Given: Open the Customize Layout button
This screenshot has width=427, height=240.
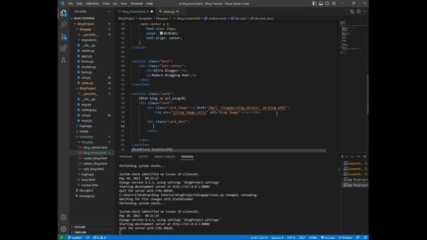Looking at the screenshot, I should [x=334, y=3].
